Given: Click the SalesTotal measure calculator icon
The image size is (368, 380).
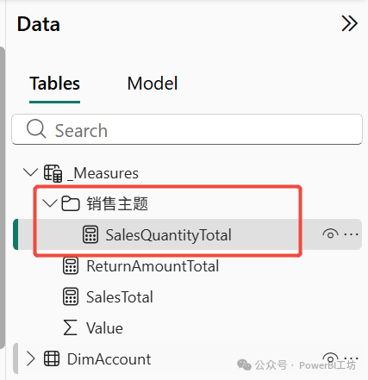Looking at the screenshot, I should click(x=71, y=296).
